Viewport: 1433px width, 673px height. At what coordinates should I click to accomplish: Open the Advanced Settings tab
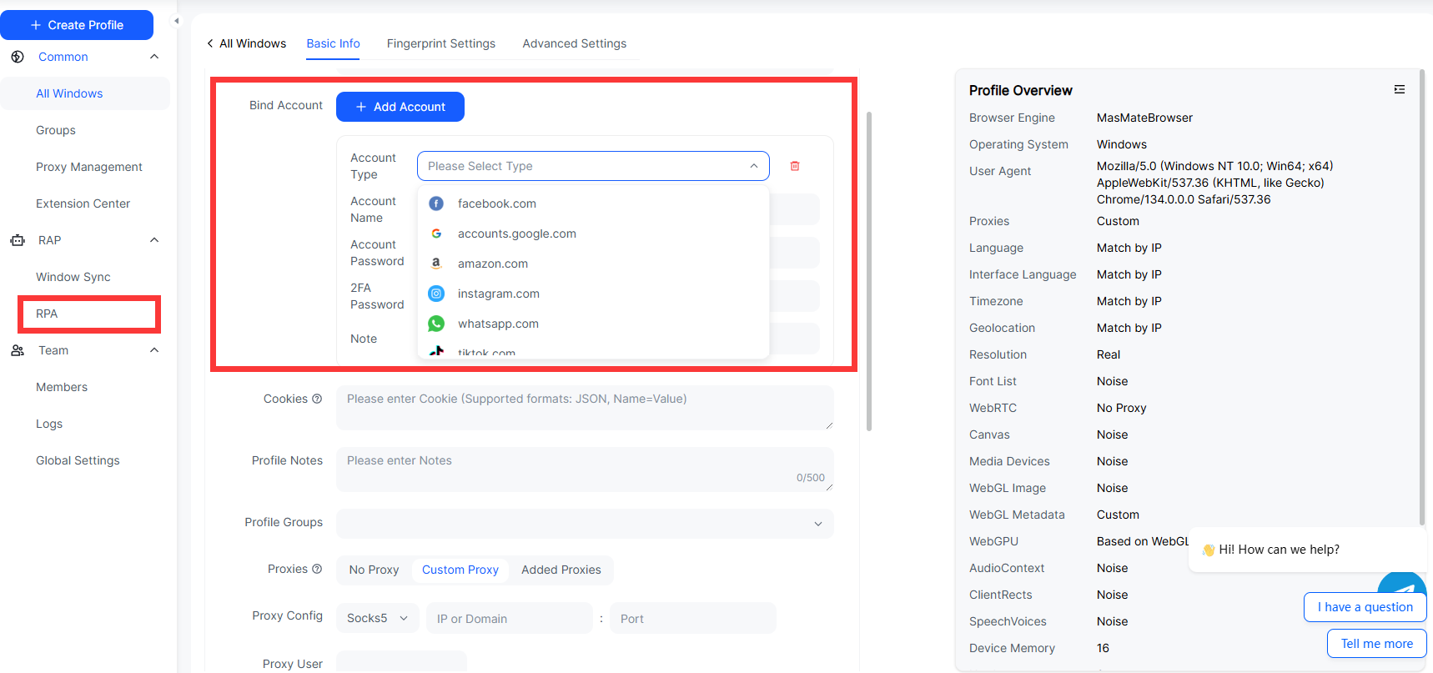click(x=574, y=43)
